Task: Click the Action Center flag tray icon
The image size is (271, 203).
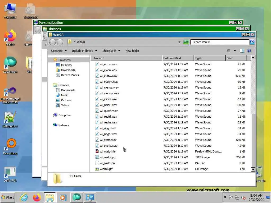Action: coord(231,197)
